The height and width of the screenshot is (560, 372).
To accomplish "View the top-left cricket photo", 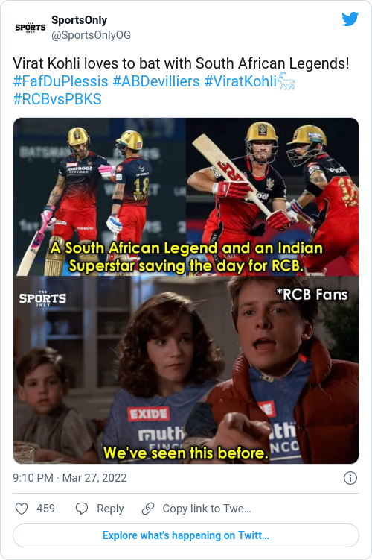I will [x=100, y=196].
